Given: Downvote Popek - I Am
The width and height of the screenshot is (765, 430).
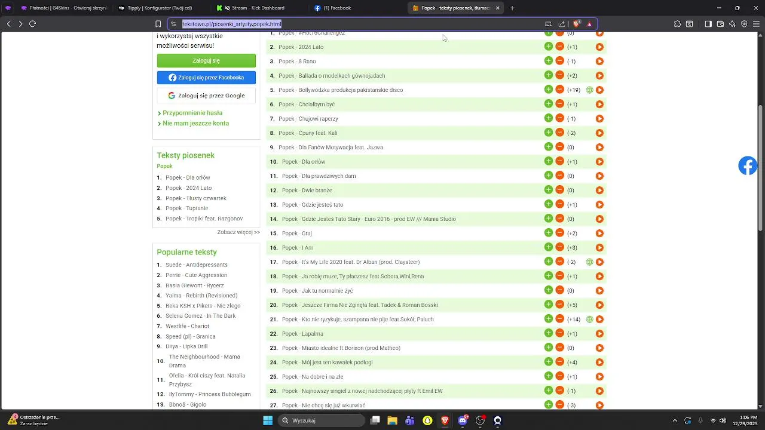Looking at the screenshot, I should (x=560, y=247).
